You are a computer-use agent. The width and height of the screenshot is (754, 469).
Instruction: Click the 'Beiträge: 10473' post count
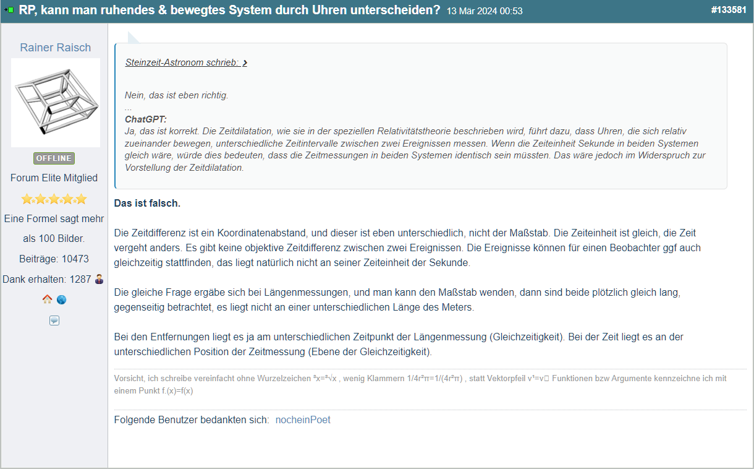54,259
